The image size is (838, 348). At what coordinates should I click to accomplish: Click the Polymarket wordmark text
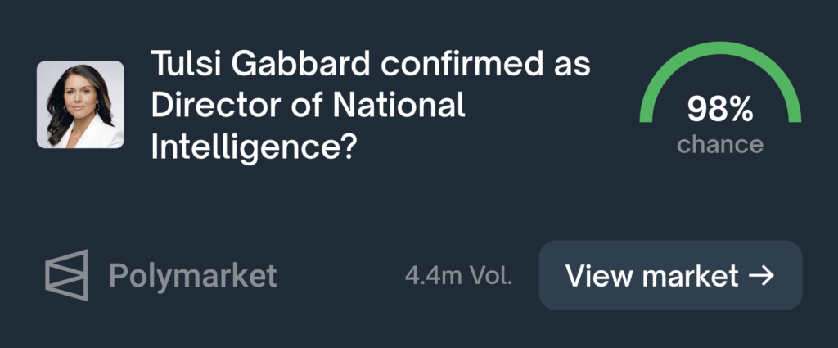click(192, 276)
